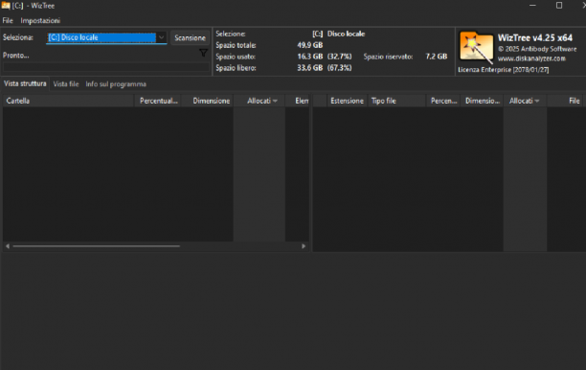Sort by Dimensione column in folder pane

coord(208,101)
